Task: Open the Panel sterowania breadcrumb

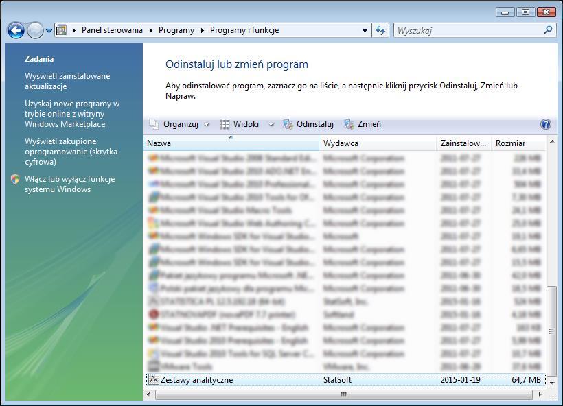Action: [112, 30]
